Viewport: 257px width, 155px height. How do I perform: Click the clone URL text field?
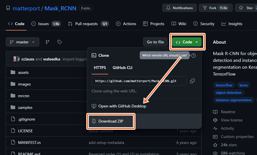pyautogui.click(x=139, y=81)
